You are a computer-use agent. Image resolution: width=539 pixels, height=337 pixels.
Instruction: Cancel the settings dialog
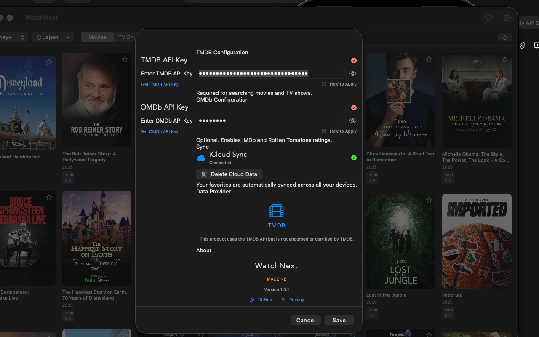(306, 320)
